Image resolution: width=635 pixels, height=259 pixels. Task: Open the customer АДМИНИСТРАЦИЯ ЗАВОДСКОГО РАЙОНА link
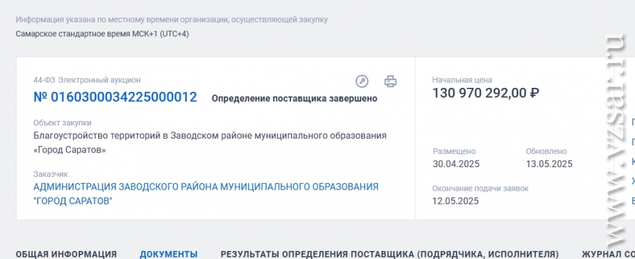point(206,194)
